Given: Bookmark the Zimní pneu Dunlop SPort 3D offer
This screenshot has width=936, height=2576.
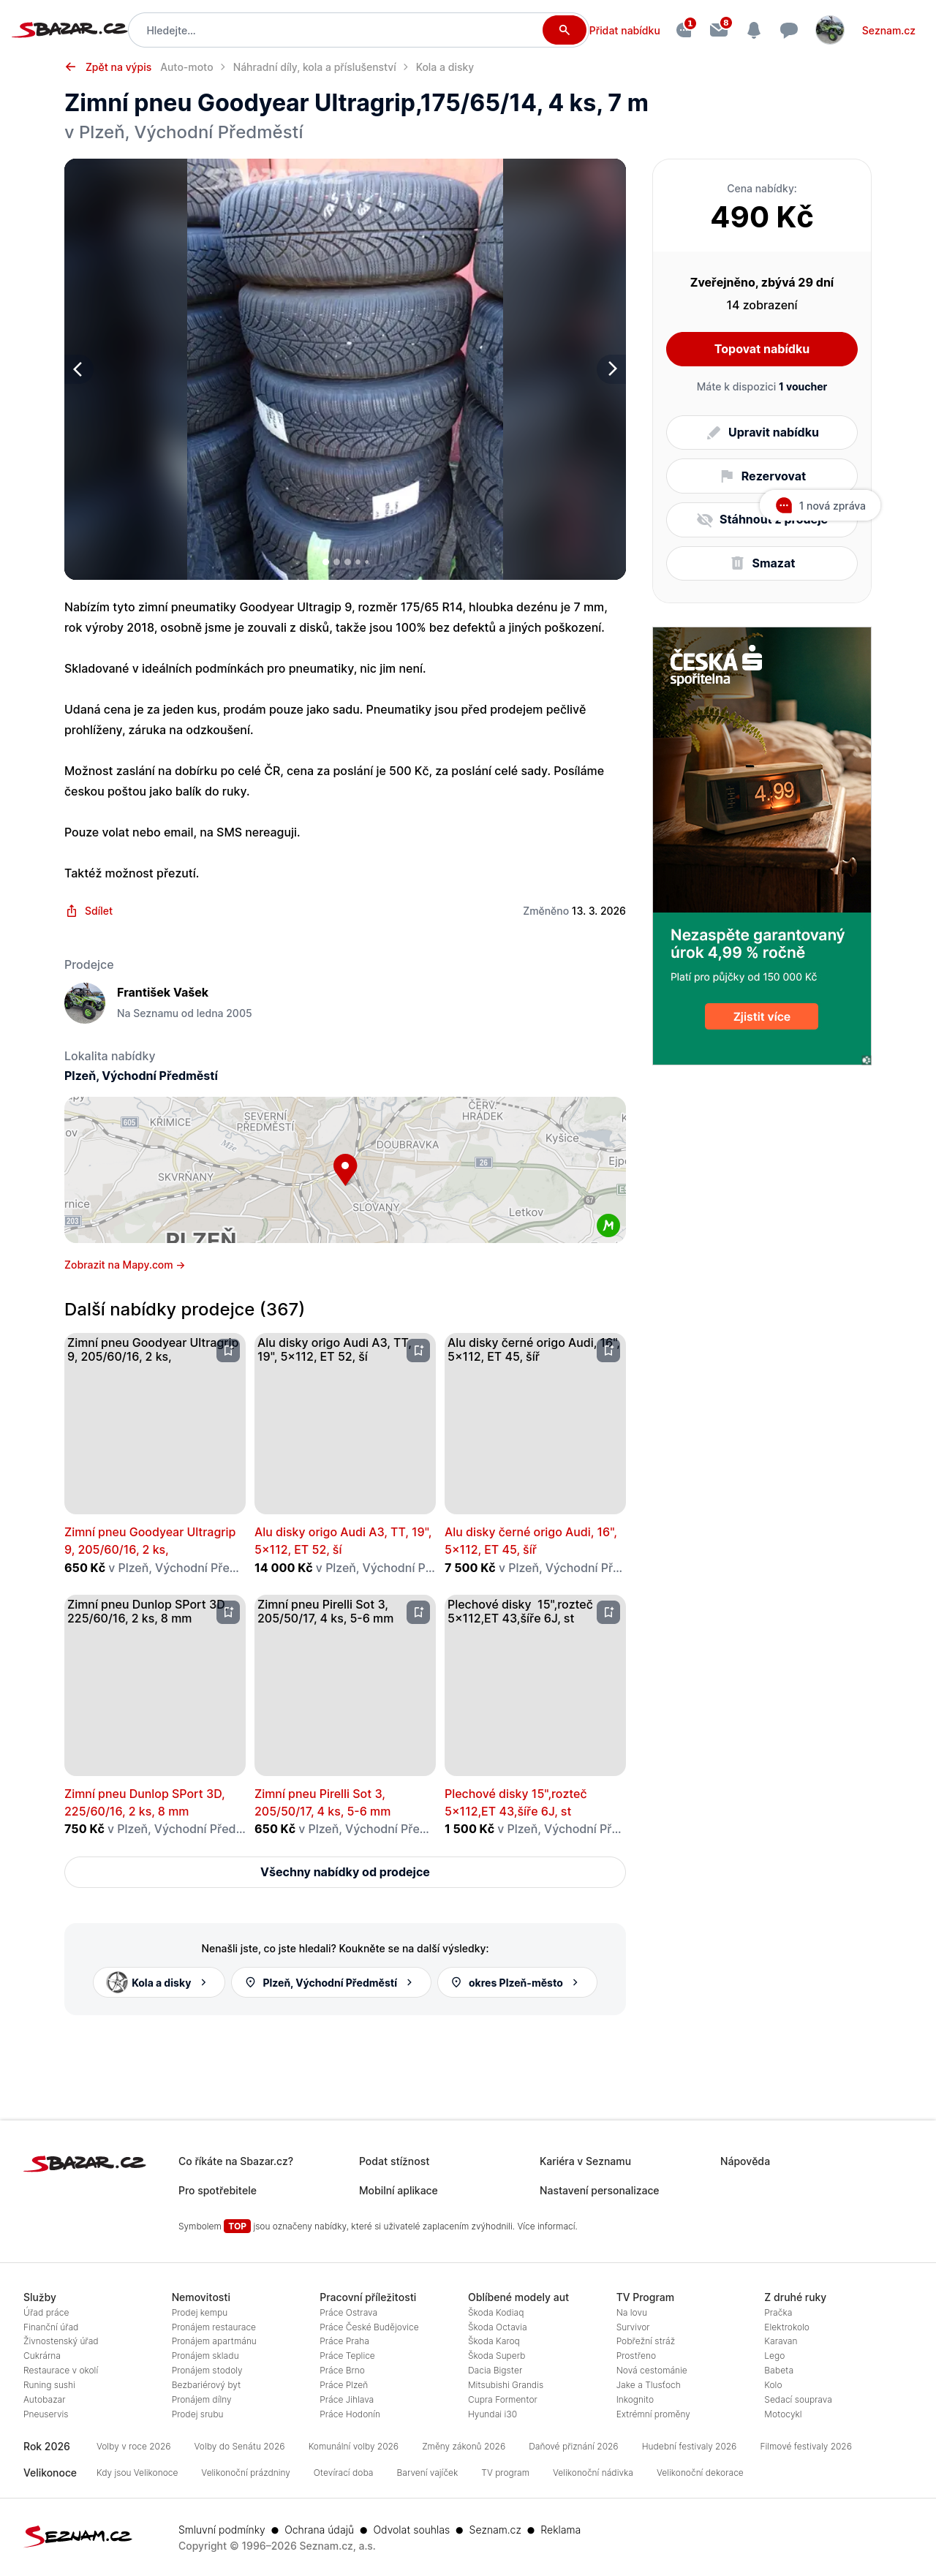Looking at the screenshot, I should 229,1612.
